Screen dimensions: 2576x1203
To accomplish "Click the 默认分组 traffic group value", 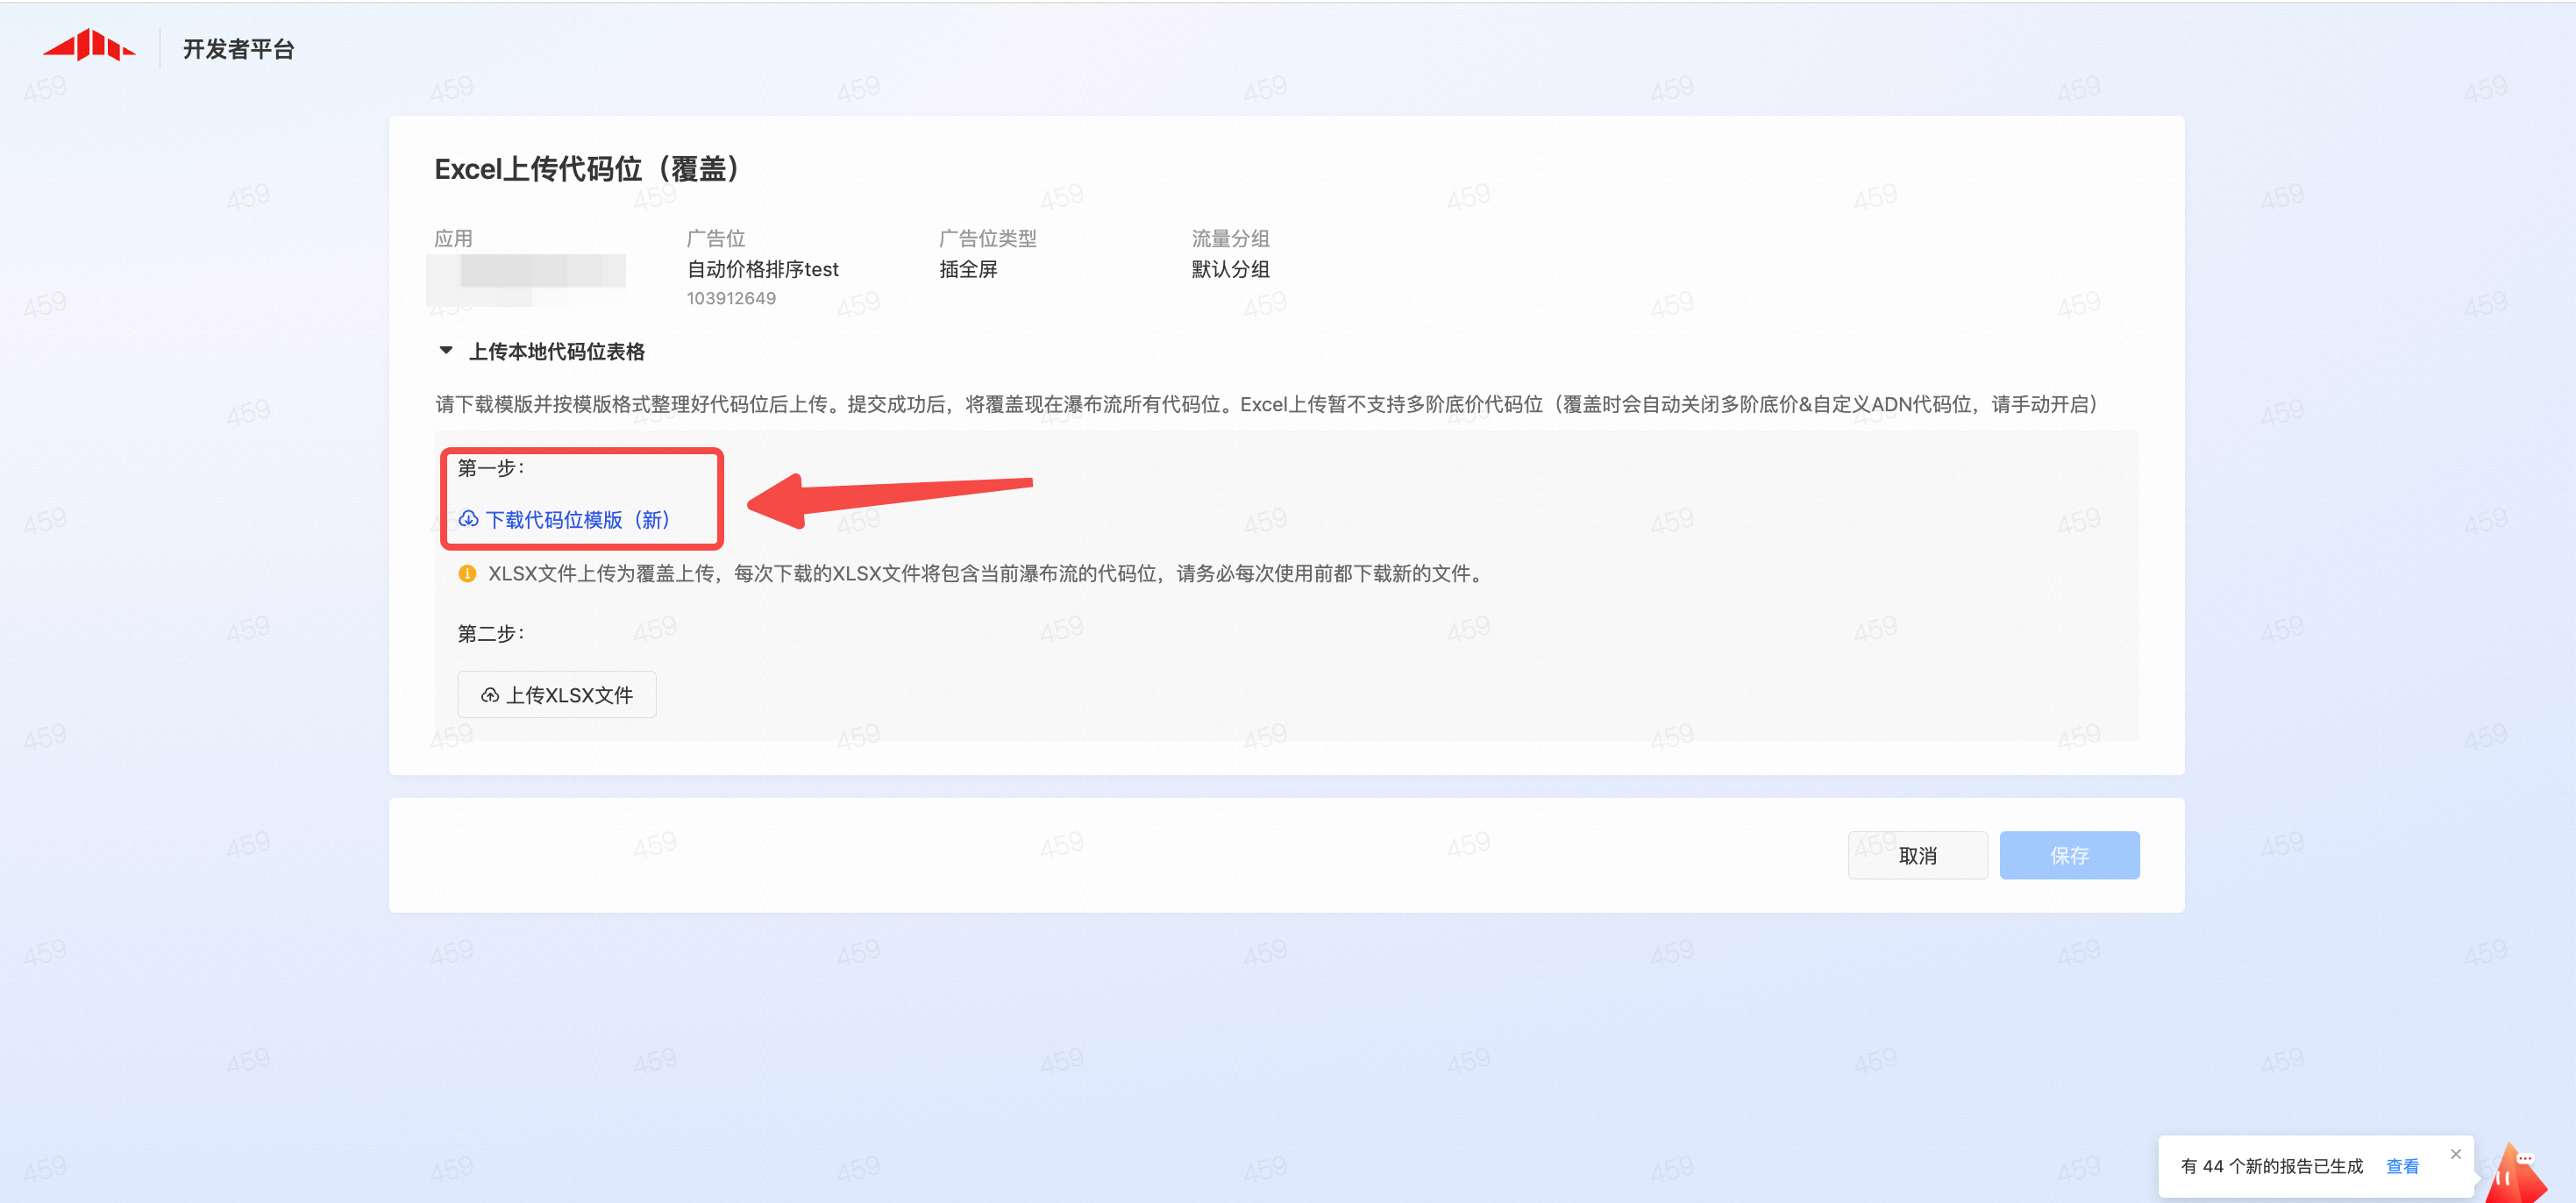I will (x=1229, y=269).
